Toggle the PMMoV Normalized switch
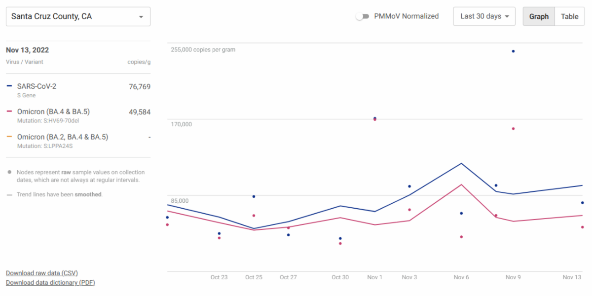592x296 pixels. [x=363, y=16]
